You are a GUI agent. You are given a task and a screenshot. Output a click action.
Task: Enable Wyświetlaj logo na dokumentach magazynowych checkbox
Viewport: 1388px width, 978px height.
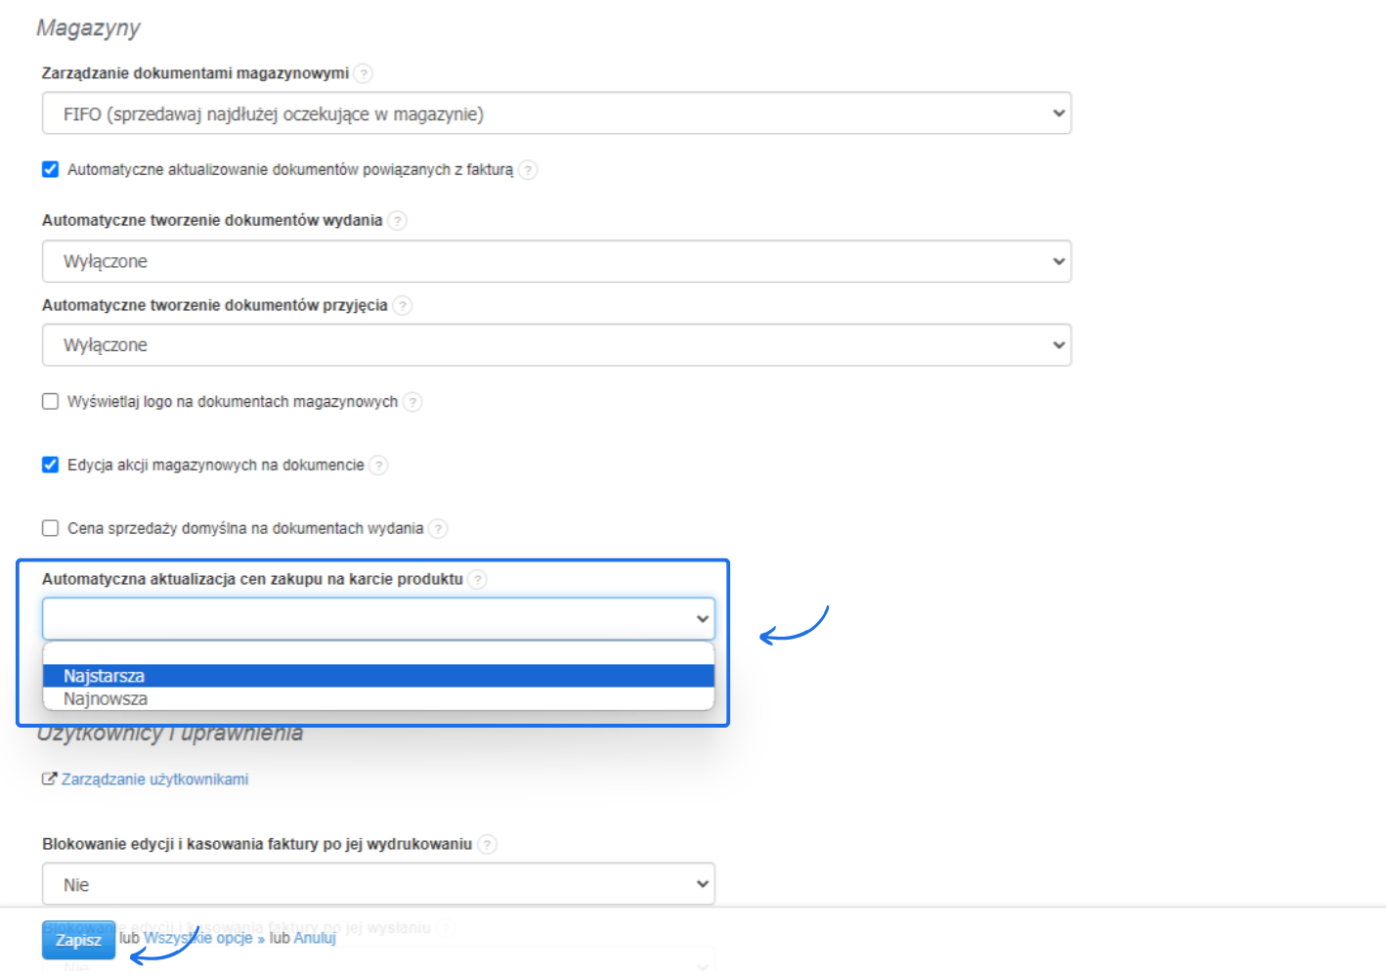tap(51, 402)
